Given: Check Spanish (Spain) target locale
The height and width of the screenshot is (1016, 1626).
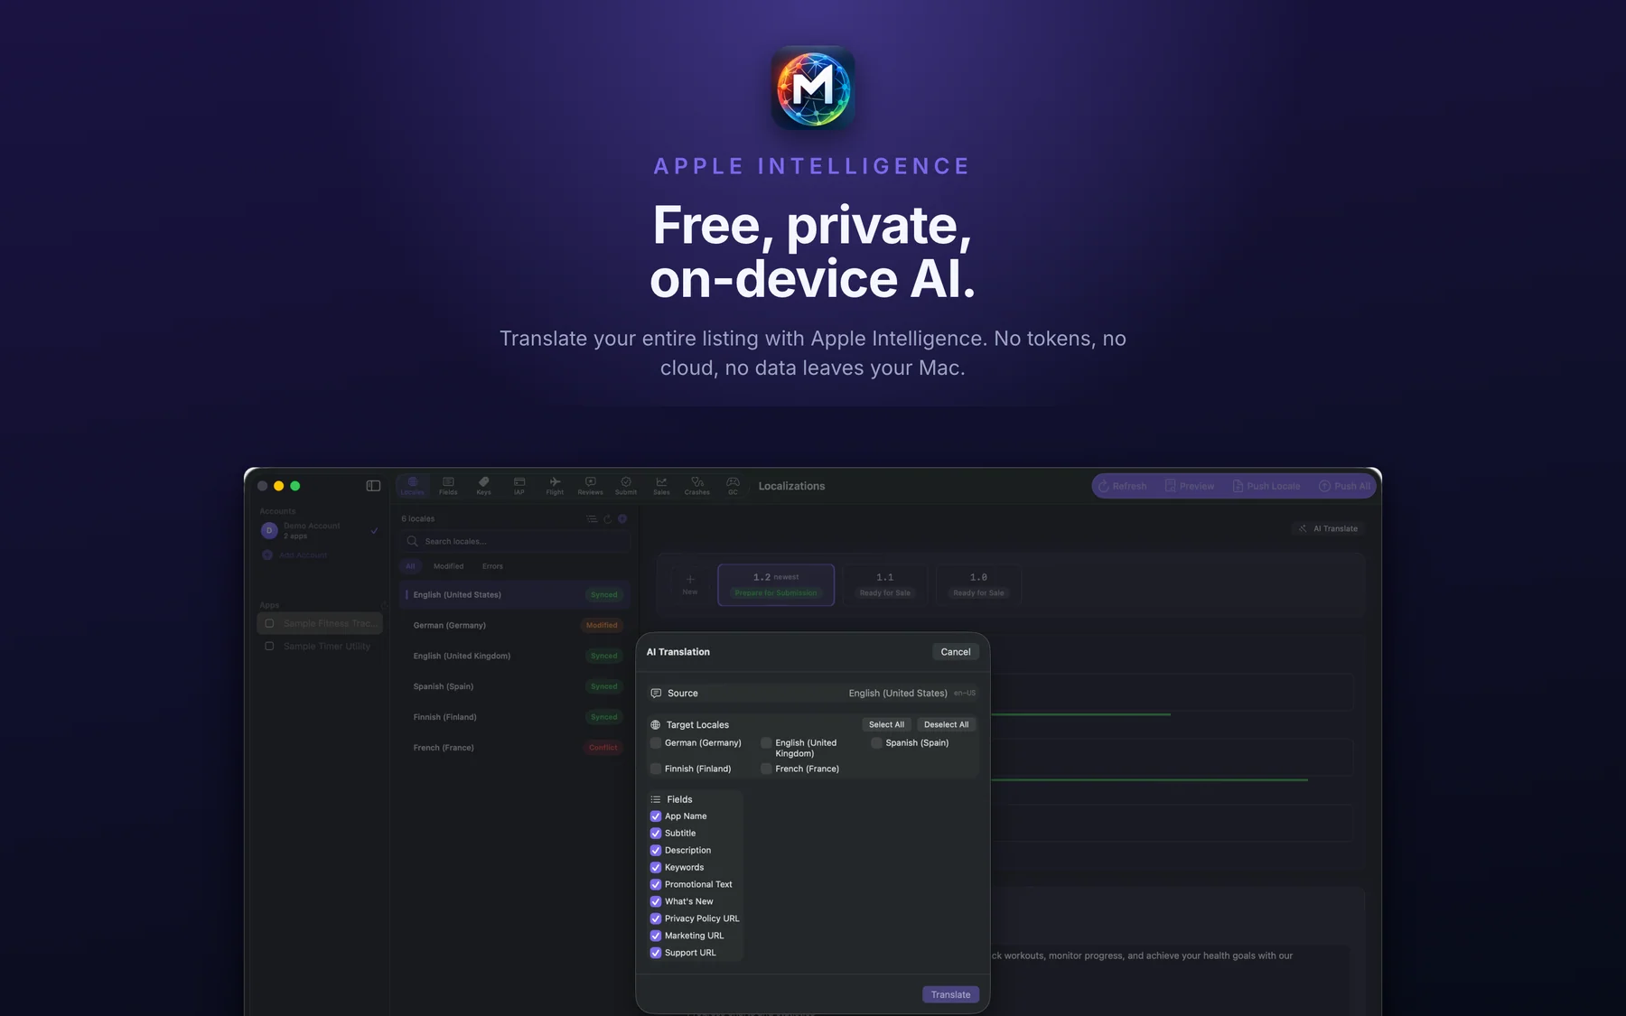Looking at the screenshot, I should click(x=876, y=743).
